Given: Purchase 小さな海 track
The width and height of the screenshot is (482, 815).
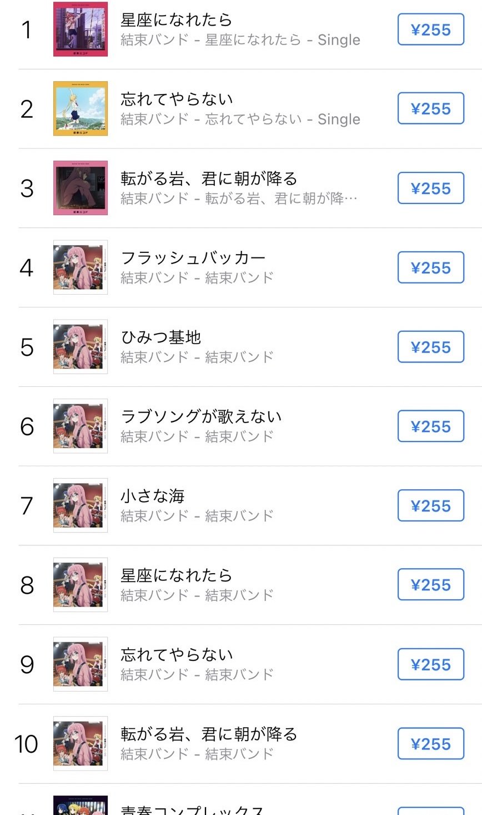Looking at the screenshot, I should (430, 505).
